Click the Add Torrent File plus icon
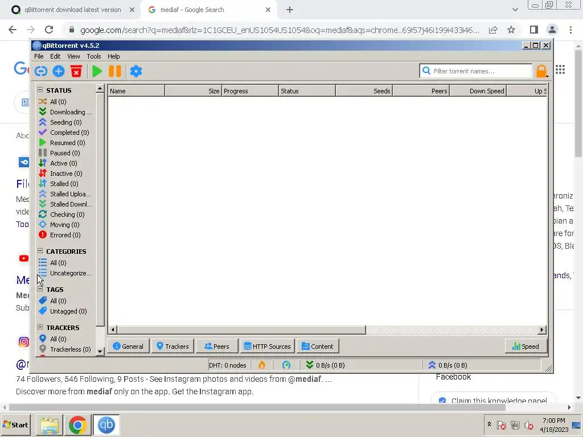This screenshot has height=437, width=583. pyautogui.click(x=59, y=71)
